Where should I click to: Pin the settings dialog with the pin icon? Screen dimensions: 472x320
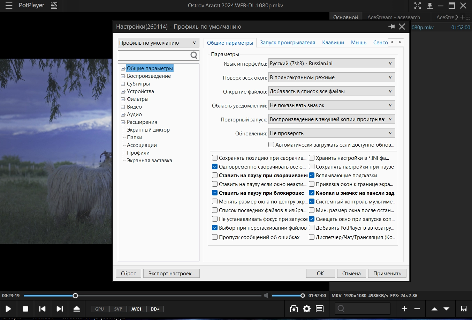391,27
